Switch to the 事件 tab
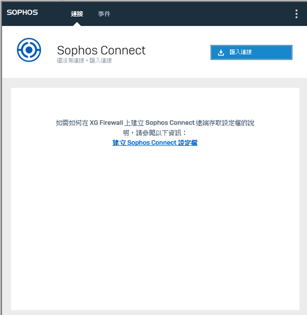The width and height of the screenshot is (307, 315). [104, 14]
